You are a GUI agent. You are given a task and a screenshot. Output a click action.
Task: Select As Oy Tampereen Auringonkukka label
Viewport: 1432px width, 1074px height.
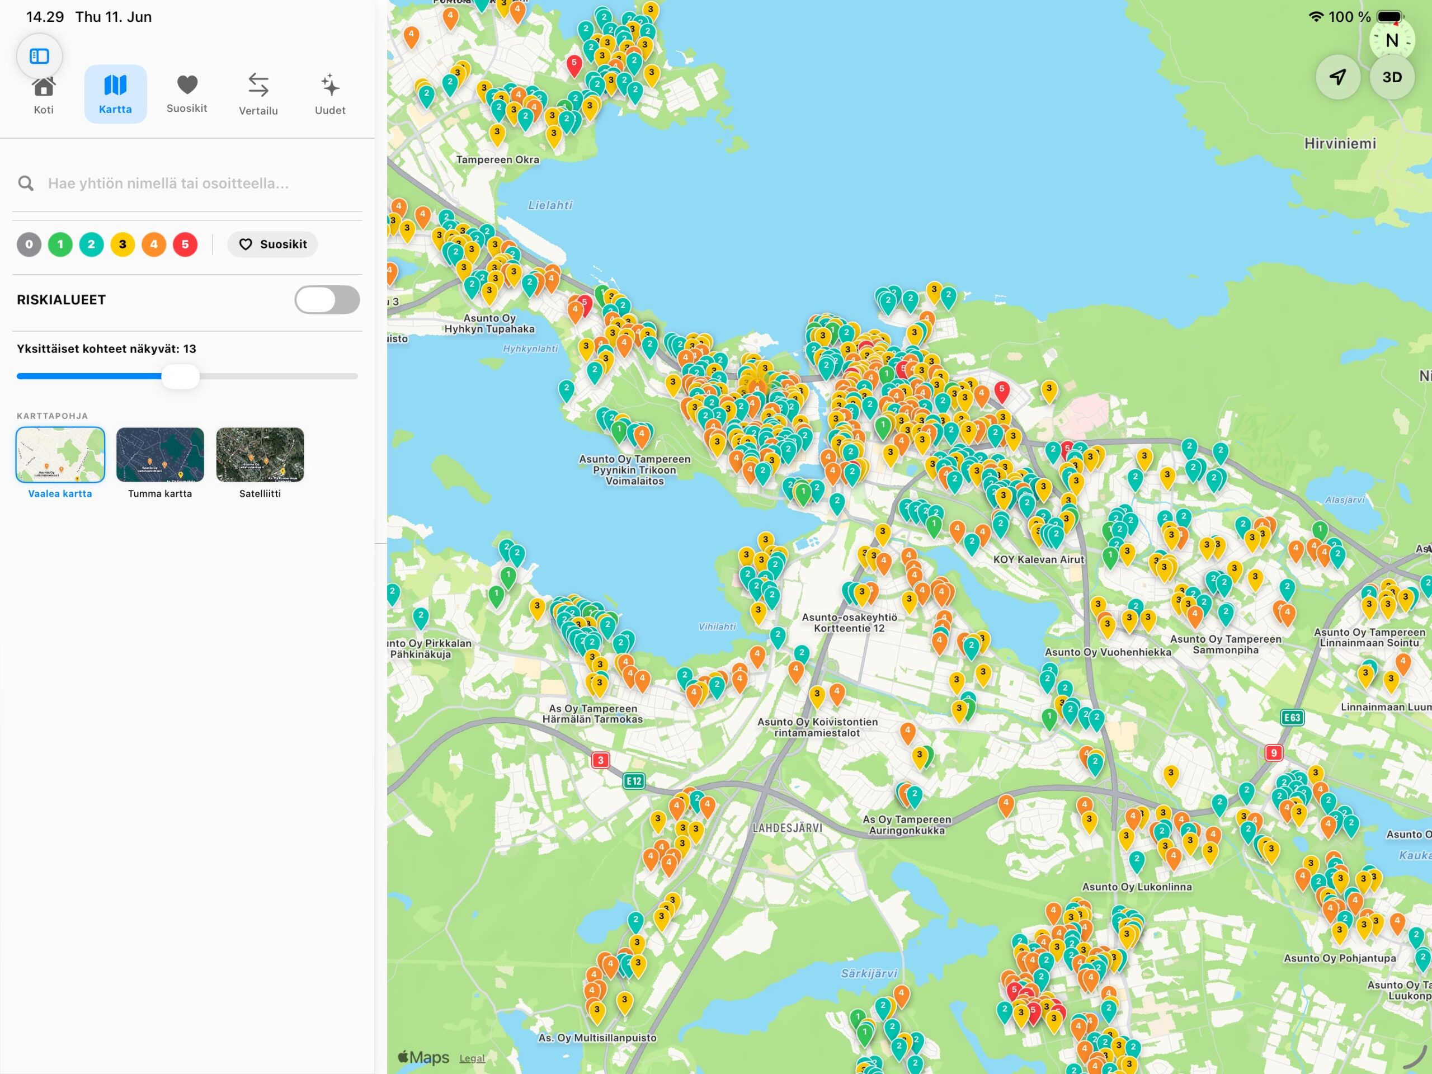pyautogui.click(x=907, y=826)
